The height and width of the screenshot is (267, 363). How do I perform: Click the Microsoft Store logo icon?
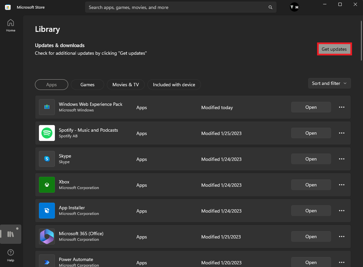pos(8,7)
